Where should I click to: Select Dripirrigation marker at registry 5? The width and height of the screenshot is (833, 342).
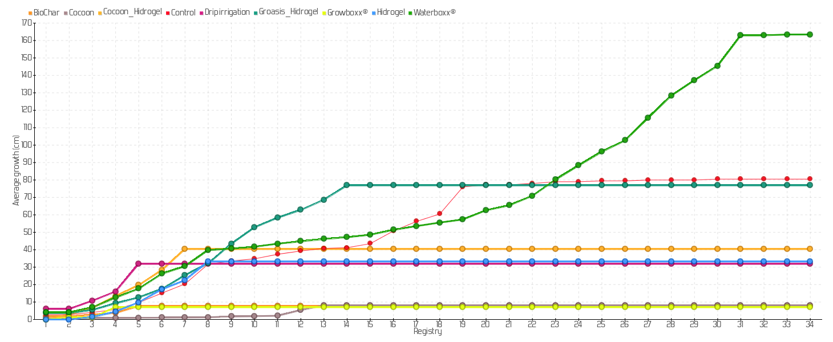(138, 264)
